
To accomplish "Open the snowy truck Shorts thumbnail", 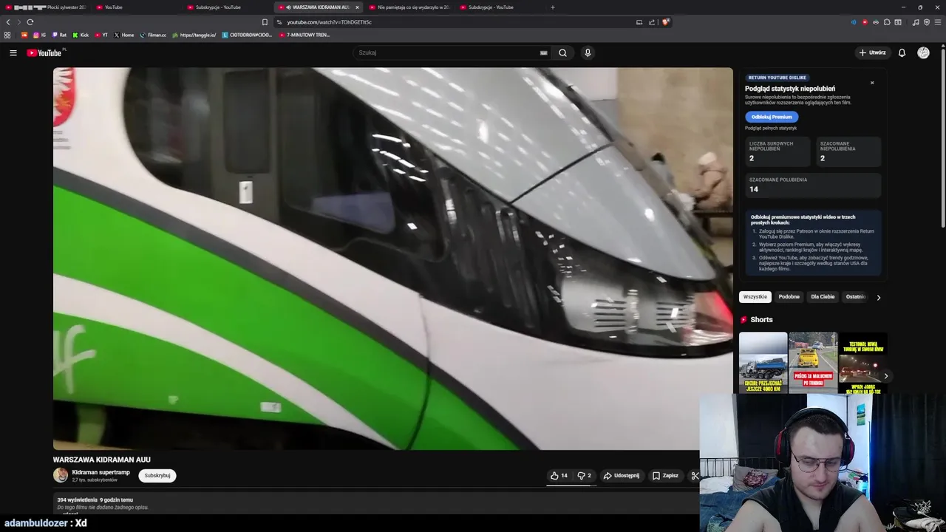I will tap(763, 363).
